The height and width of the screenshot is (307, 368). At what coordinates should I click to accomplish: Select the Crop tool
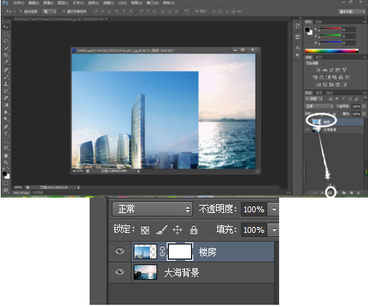tap(6, 55)
